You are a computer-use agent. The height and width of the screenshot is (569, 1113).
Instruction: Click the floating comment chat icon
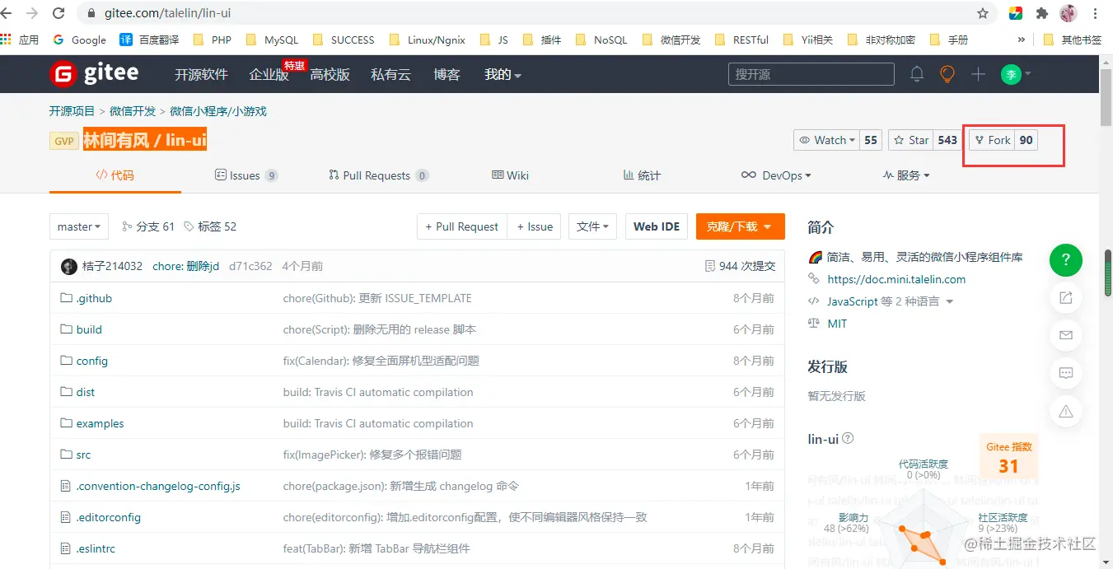[1066, 373]
